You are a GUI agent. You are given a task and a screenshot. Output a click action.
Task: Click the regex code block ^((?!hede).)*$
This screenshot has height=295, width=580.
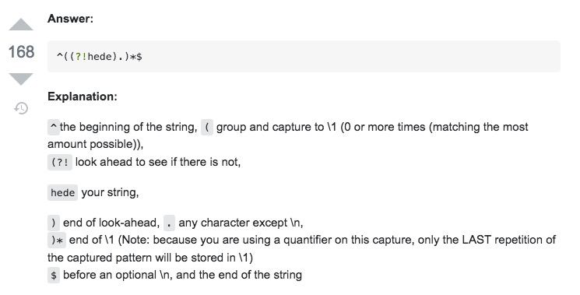pyautogui.click(x=304, y=57)
